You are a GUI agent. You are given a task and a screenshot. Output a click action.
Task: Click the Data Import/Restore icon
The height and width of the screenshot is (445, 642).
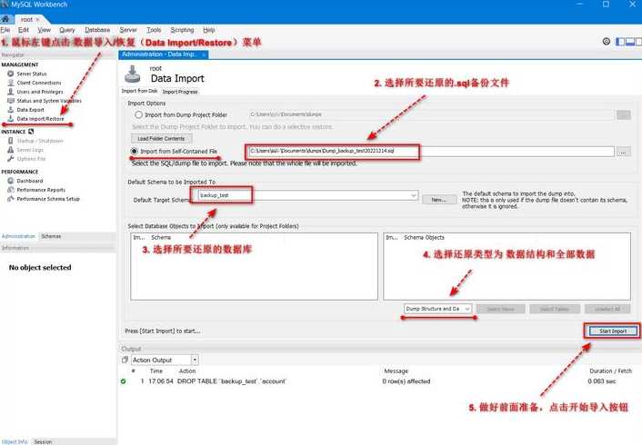pos(11,119)
